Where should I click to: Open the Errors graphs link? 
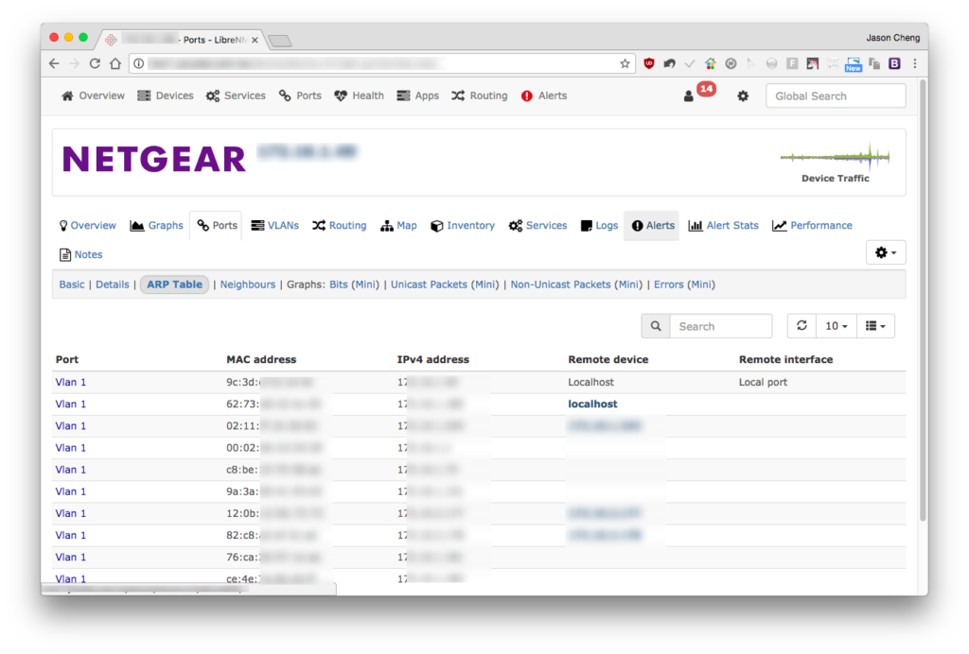coord(669,284)
